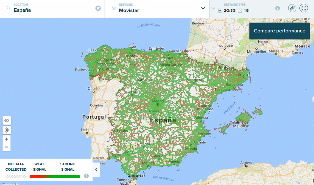Click the Madrid label on the map
Screen dimensions: 314x185
point(158,101)
